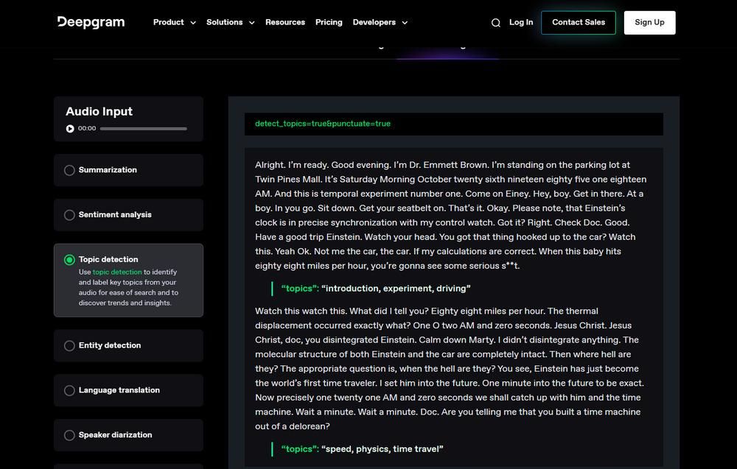
Task: Click the 00:00 audio timestamp
Action: [87, 128]
